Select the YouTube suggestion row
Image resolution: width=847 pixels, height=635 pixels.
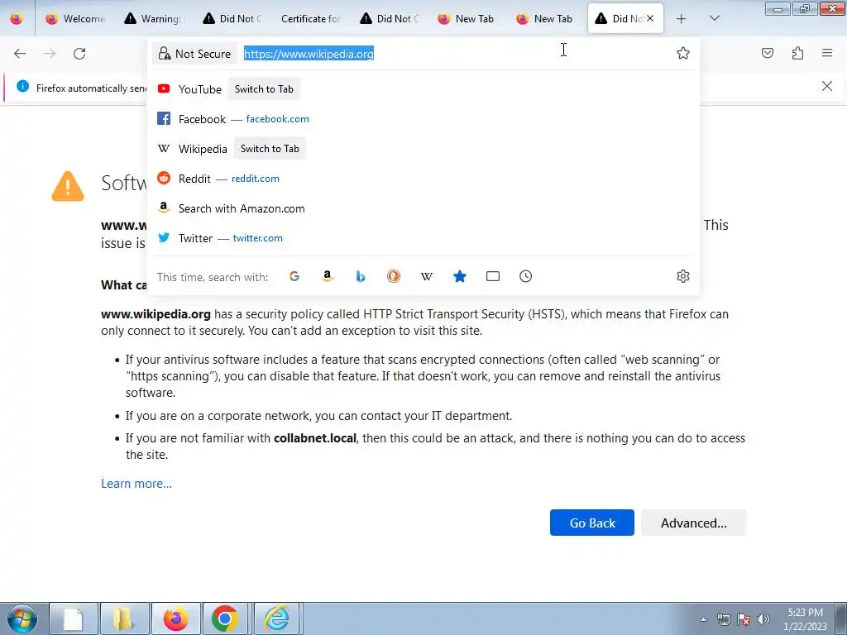coord(423,89)
